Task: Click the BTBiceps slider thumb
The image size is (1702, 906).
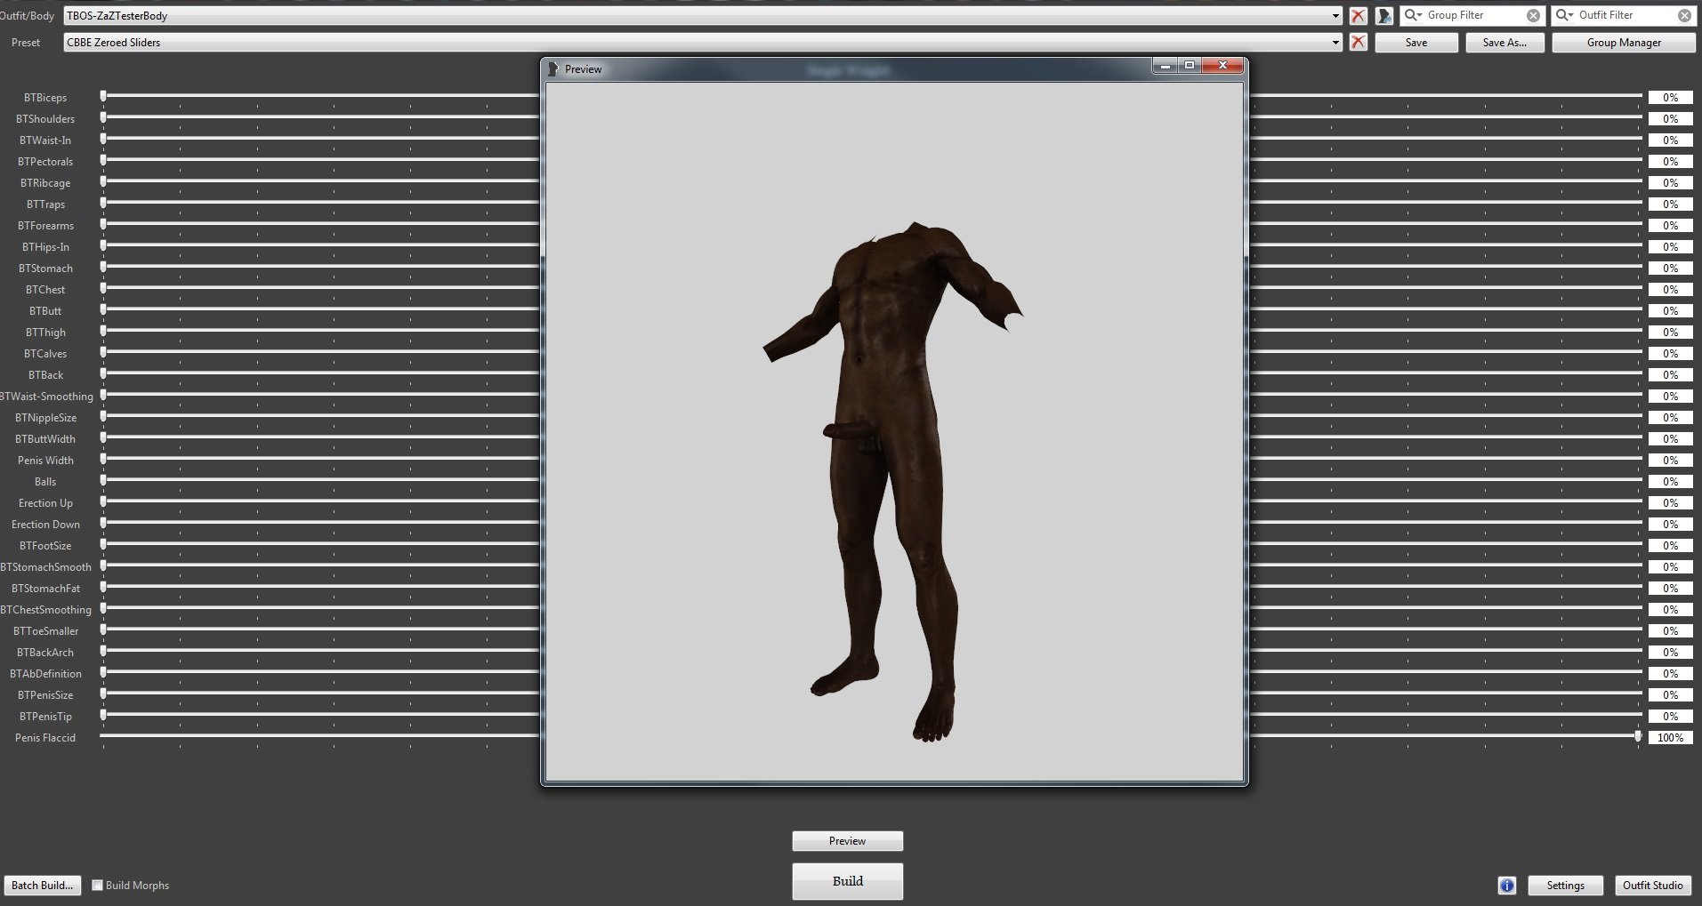Action: 103,96
